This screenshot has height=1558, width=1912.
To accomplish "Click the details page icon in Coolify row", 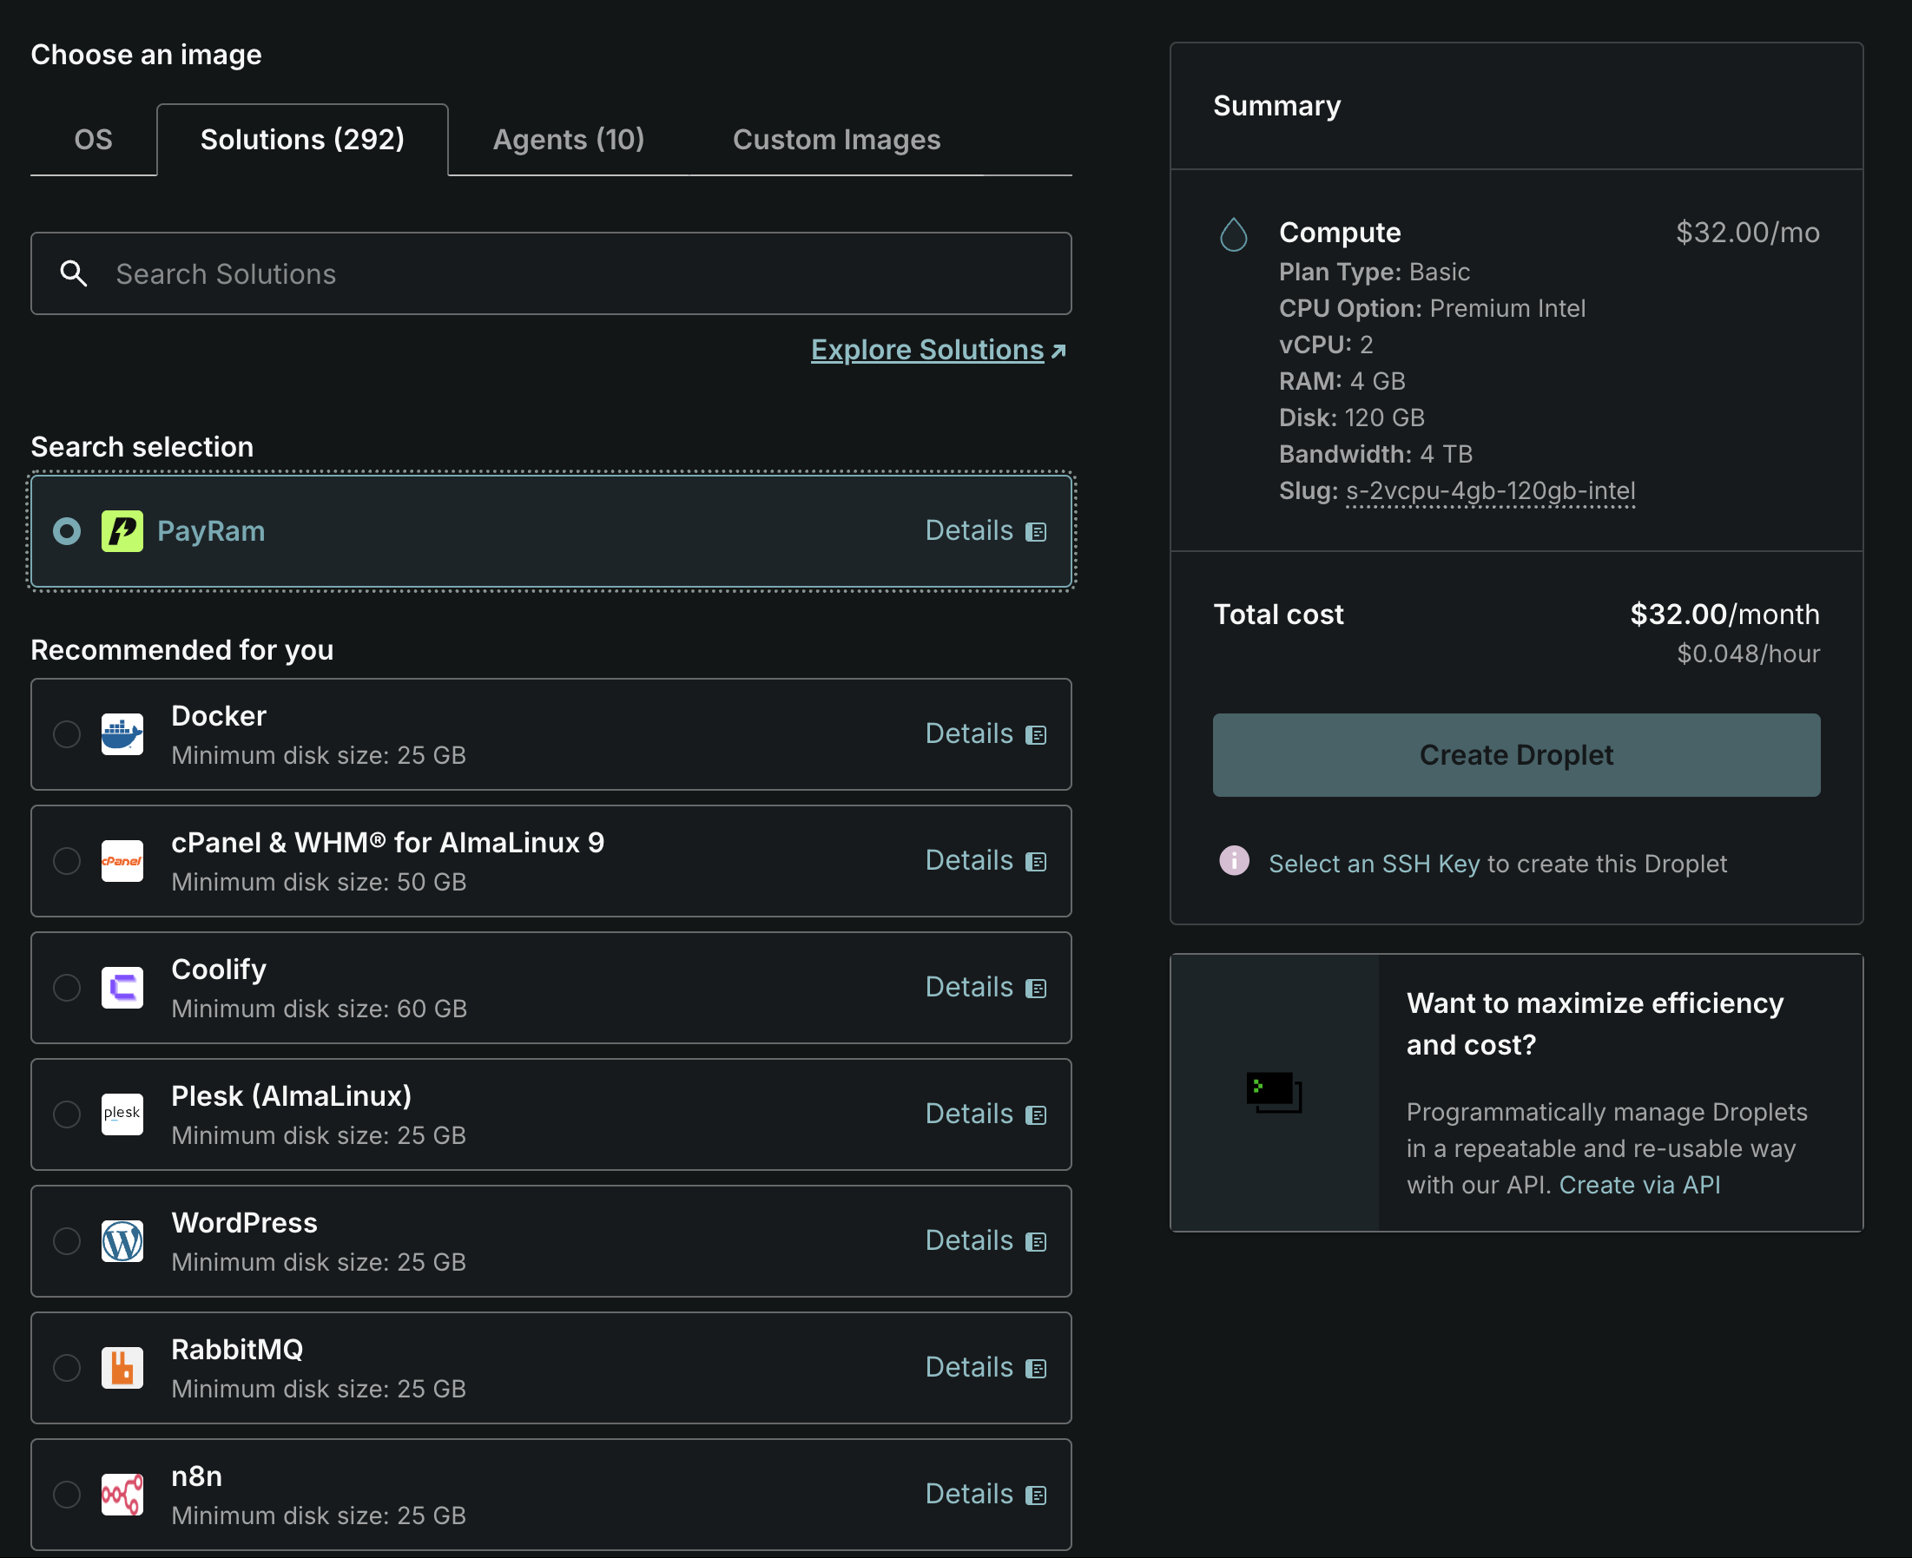I will (1036, 988).
